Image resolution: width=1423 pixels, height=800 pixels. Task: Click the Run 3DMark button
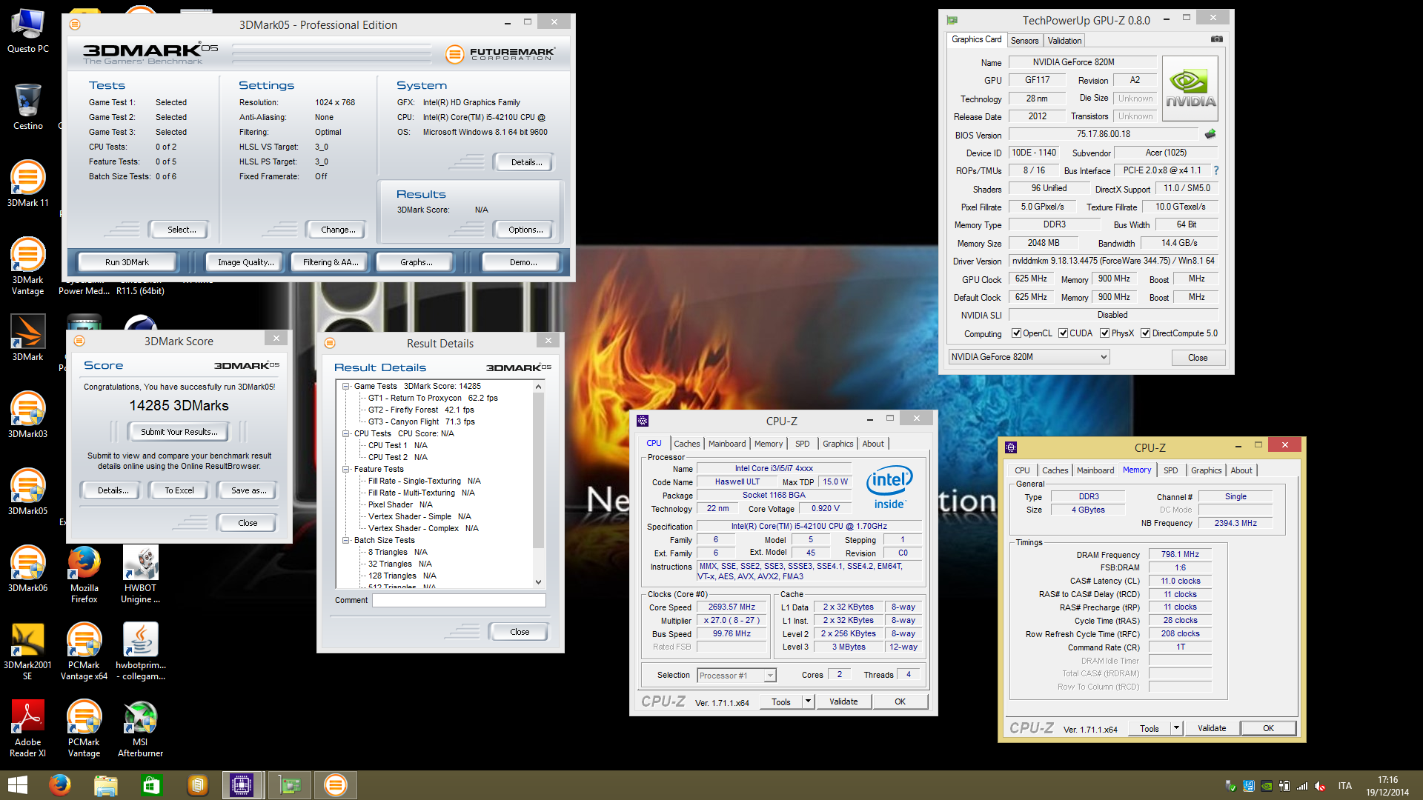point(127,262)
